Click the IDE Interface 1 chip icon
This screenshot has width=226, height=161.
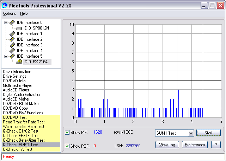12,34
